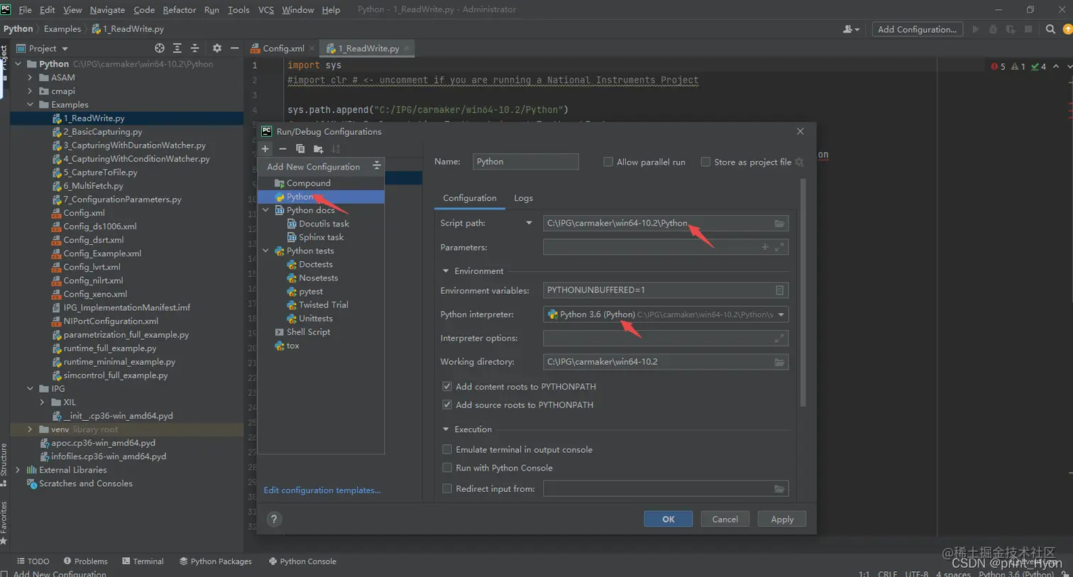Open the Python interpreter dropdown

(x=781, y=314)
